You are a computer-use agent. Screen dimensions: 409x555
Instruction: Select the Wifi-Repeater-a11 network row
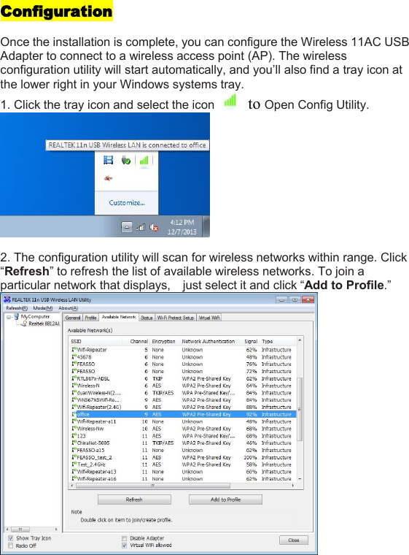coord(182,421)
